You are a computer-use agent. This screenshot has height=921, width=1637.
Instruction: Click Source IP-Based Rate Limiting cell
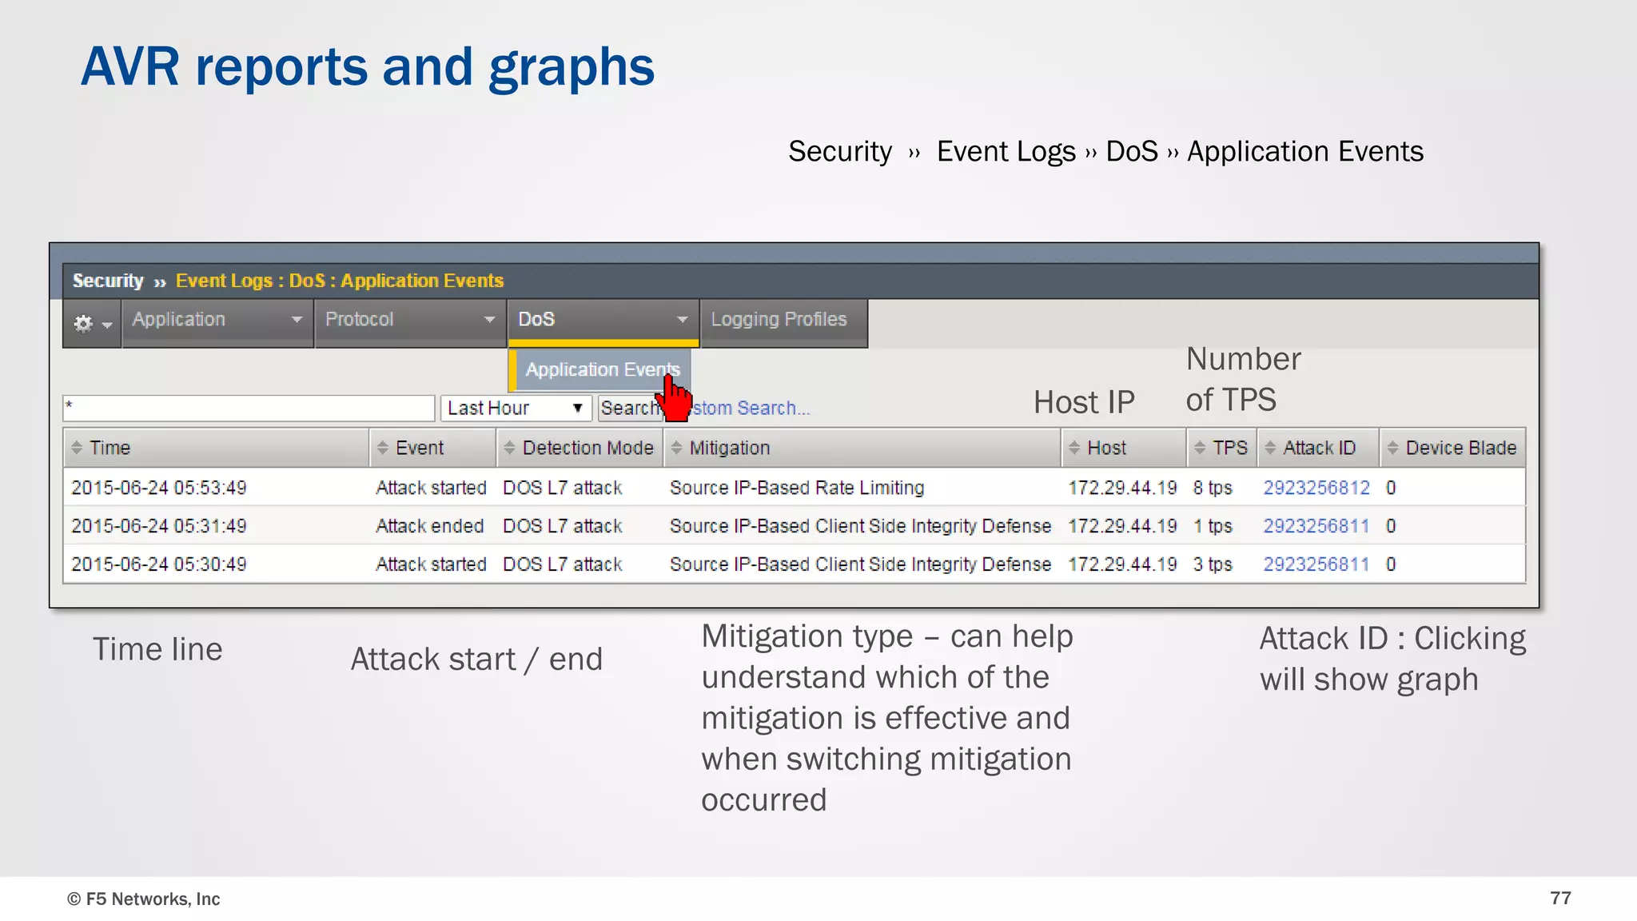pyautogui.click(x=797, y=488)
